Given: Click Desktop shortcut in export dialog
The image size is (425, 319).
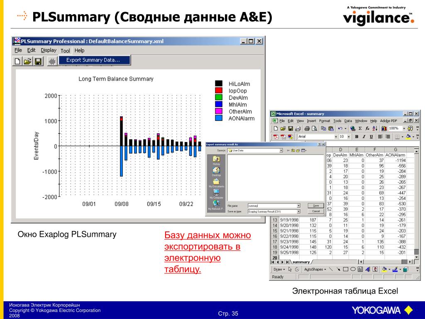Looking at the screenshot, I should click(216, 172).
